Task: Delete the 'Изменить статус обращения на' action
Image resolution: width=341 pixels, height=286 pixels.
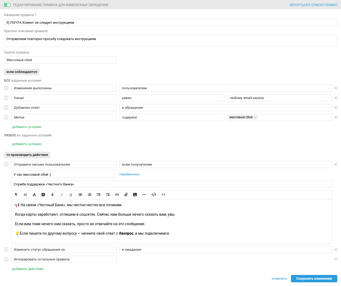Action: pos(336,249)
